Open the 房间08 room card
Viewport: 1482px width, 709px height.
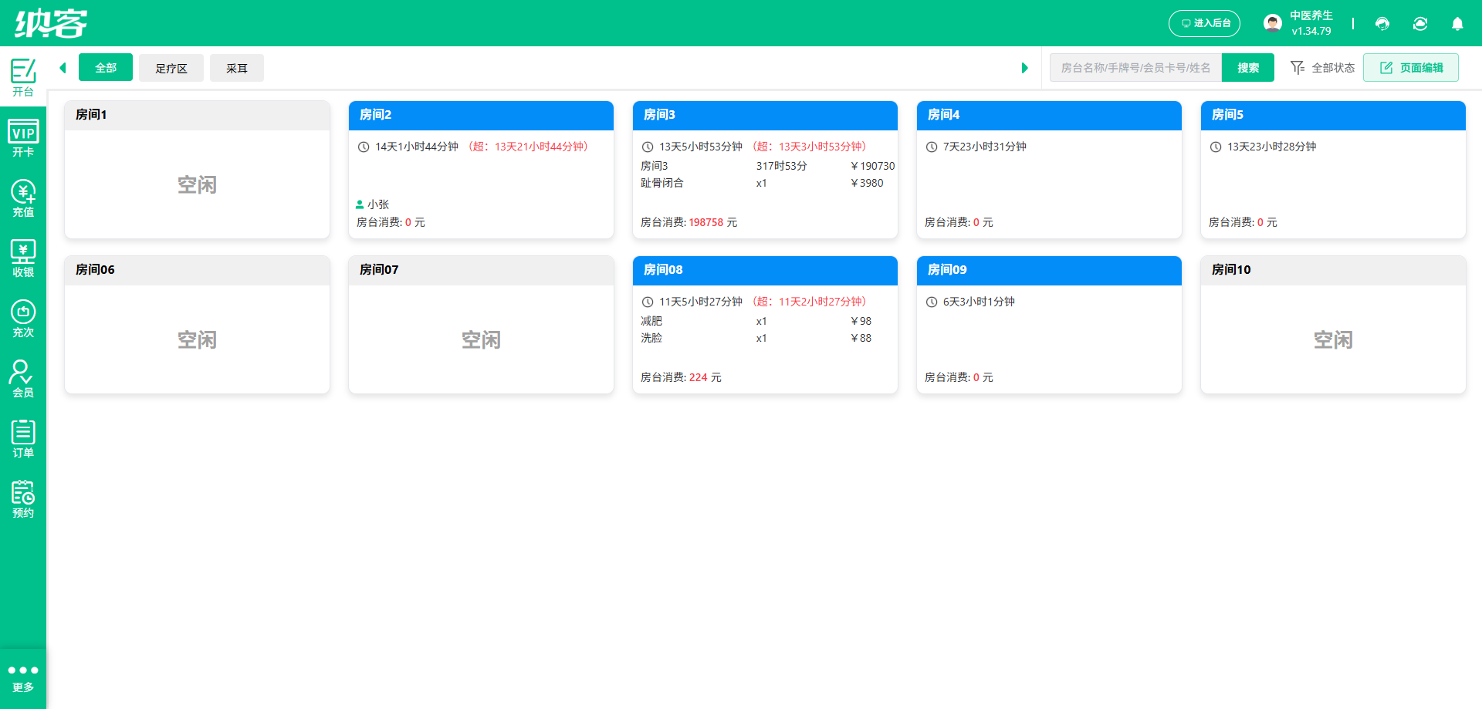click(x=765, y=325)
